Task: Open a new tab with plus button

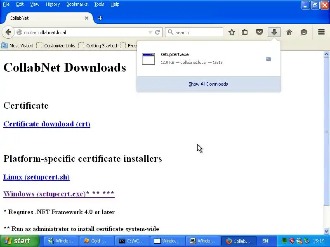Action: tap(100, 18)
